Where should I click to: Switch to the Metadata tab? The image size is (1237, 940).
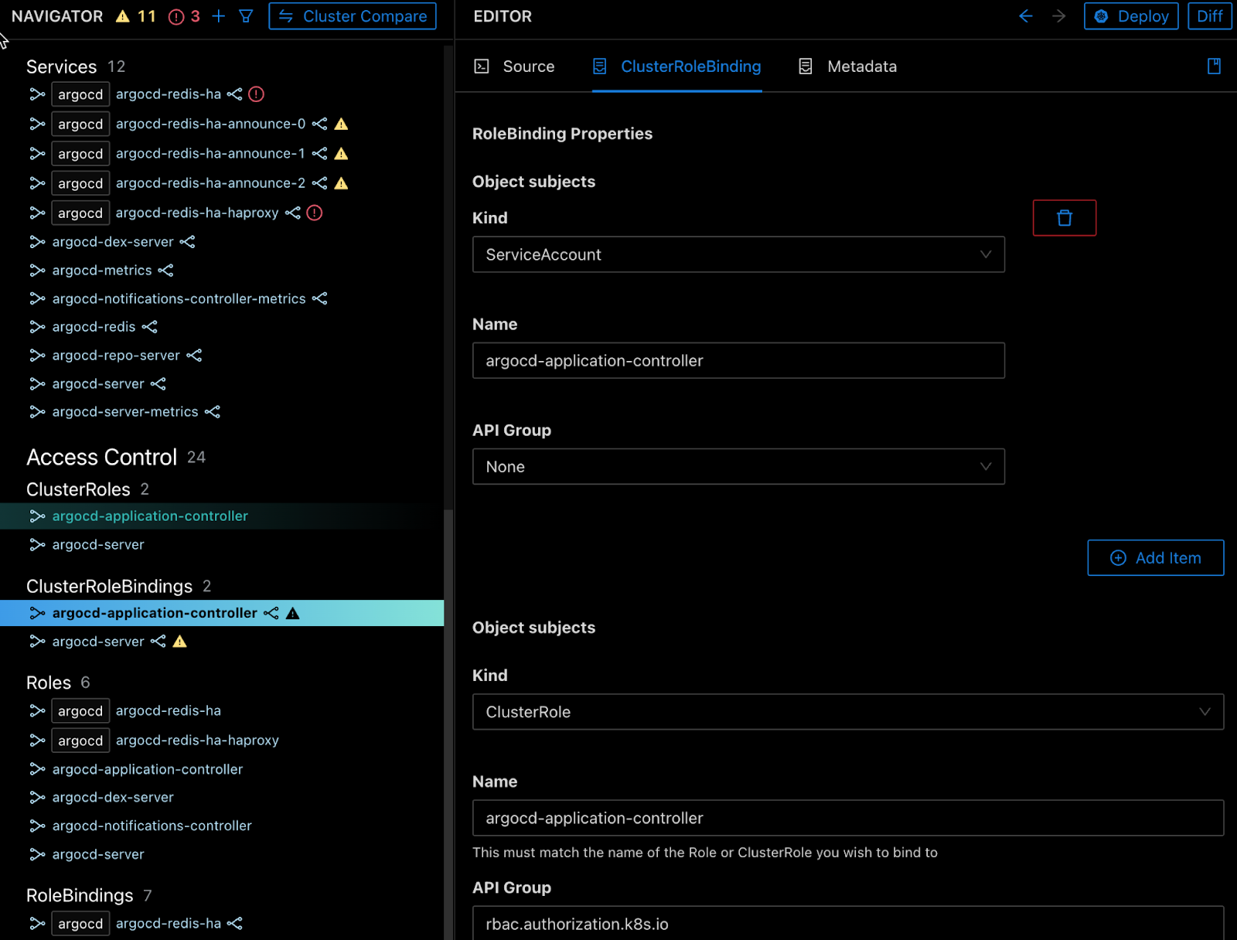coord(847,66)
